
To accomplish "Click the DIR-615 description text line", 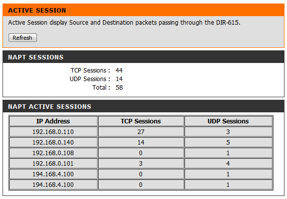I will tap(124, 23).
